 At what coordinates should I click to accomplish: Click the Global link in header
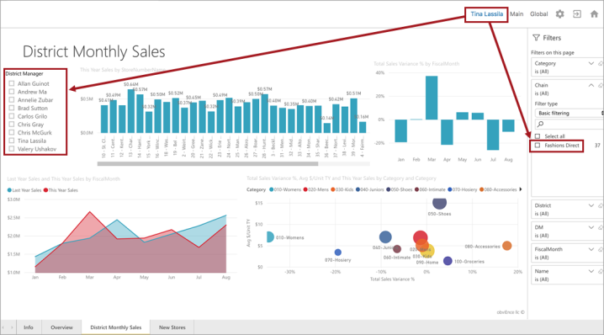[538, 14]
